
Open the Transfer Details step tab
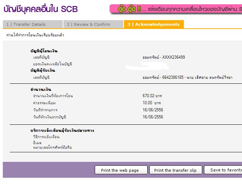click(33, 24)
